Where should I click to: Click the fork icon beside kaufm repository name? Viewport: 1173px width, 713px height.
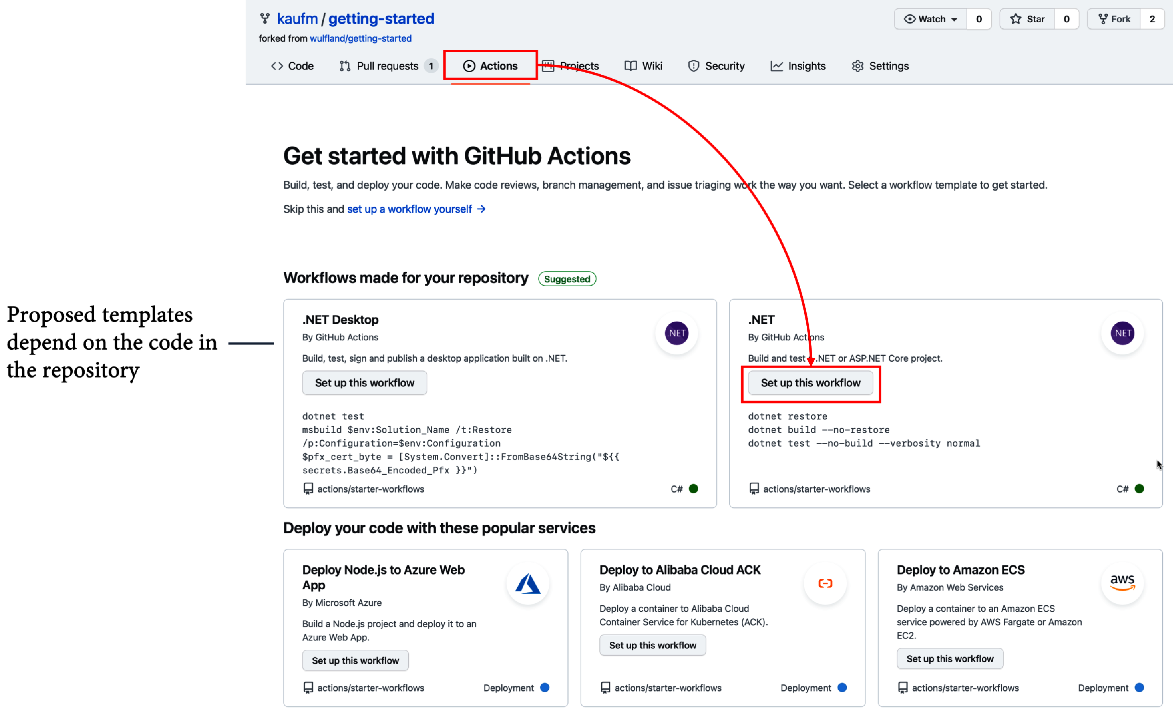(265, 19)
